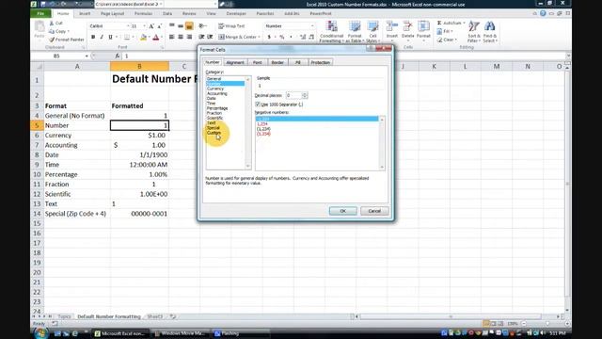Apply Align Text Right
The image size is (602, 339).
point(189,37)
